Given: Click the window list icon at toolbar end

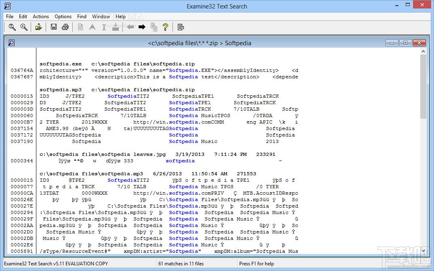Looking at the screenshot, I should 181,27.
